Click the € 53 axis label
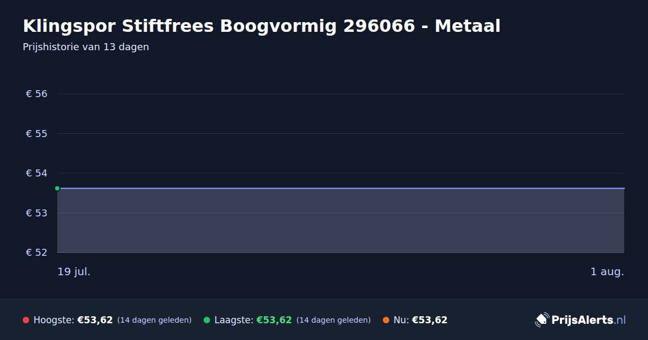 [x=37, y=213]
